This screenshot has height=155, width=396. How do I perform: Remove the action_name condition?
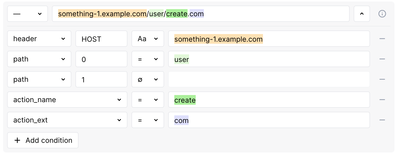[x=382, y=100]
